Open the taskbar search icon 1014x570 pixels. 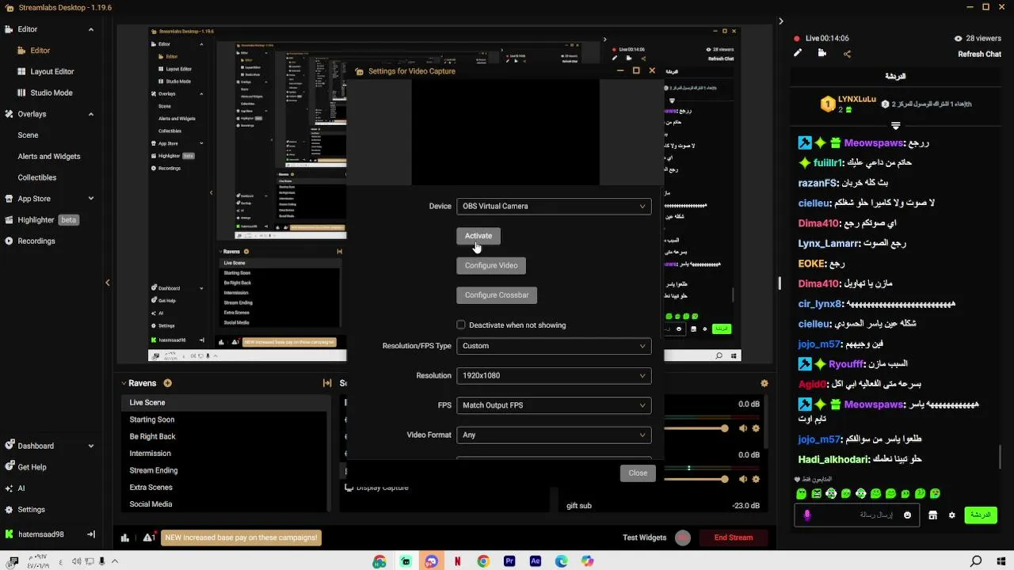pyautogui.click(x=977, y=561)
